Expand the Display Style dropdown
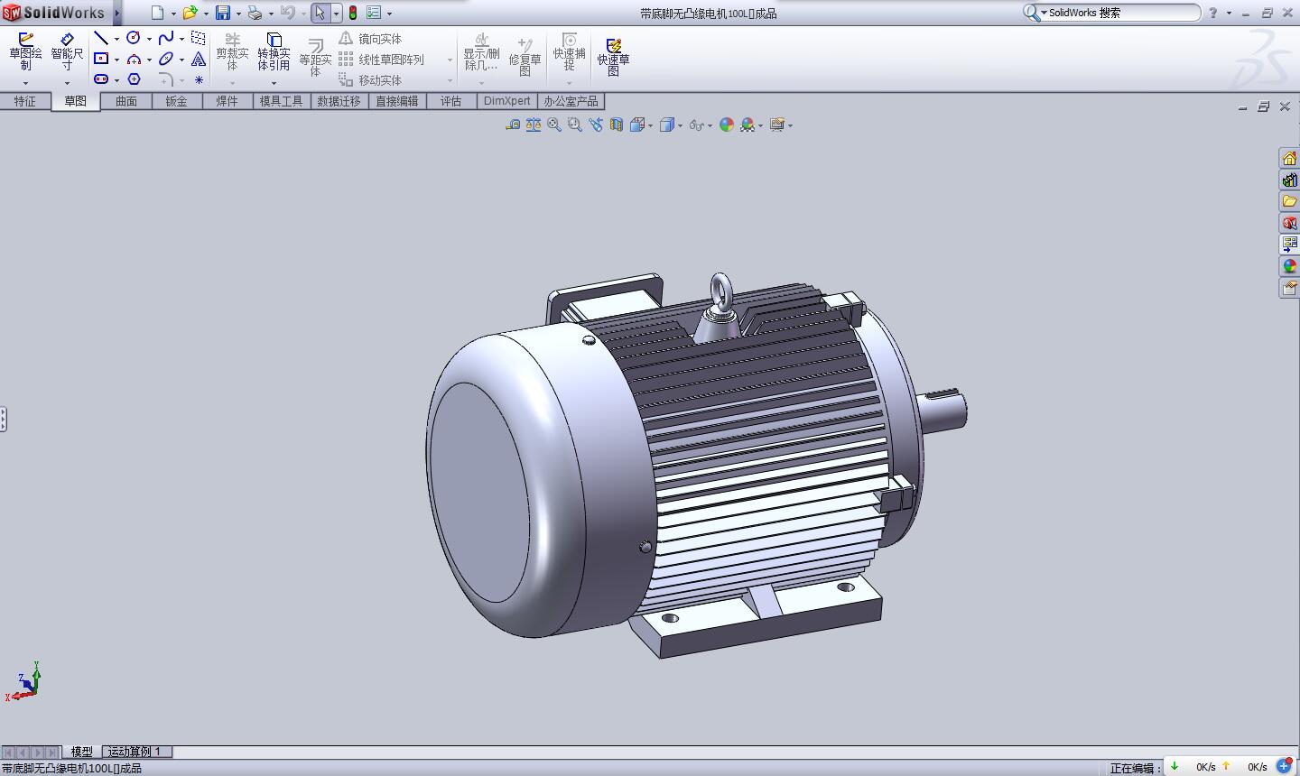The height and width of the screenshot is (776, 1300). (x=680, y=126)
